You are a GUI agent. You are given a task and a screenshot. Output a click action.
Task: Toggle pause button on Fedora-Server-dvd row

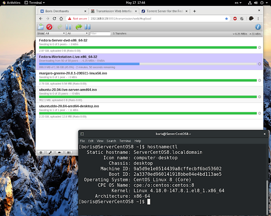tap(260, 48)
